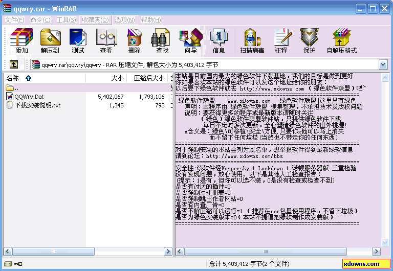Click the up-one-level folder button
The height and width of the screenshot is (271, 393).
point(14,64)
